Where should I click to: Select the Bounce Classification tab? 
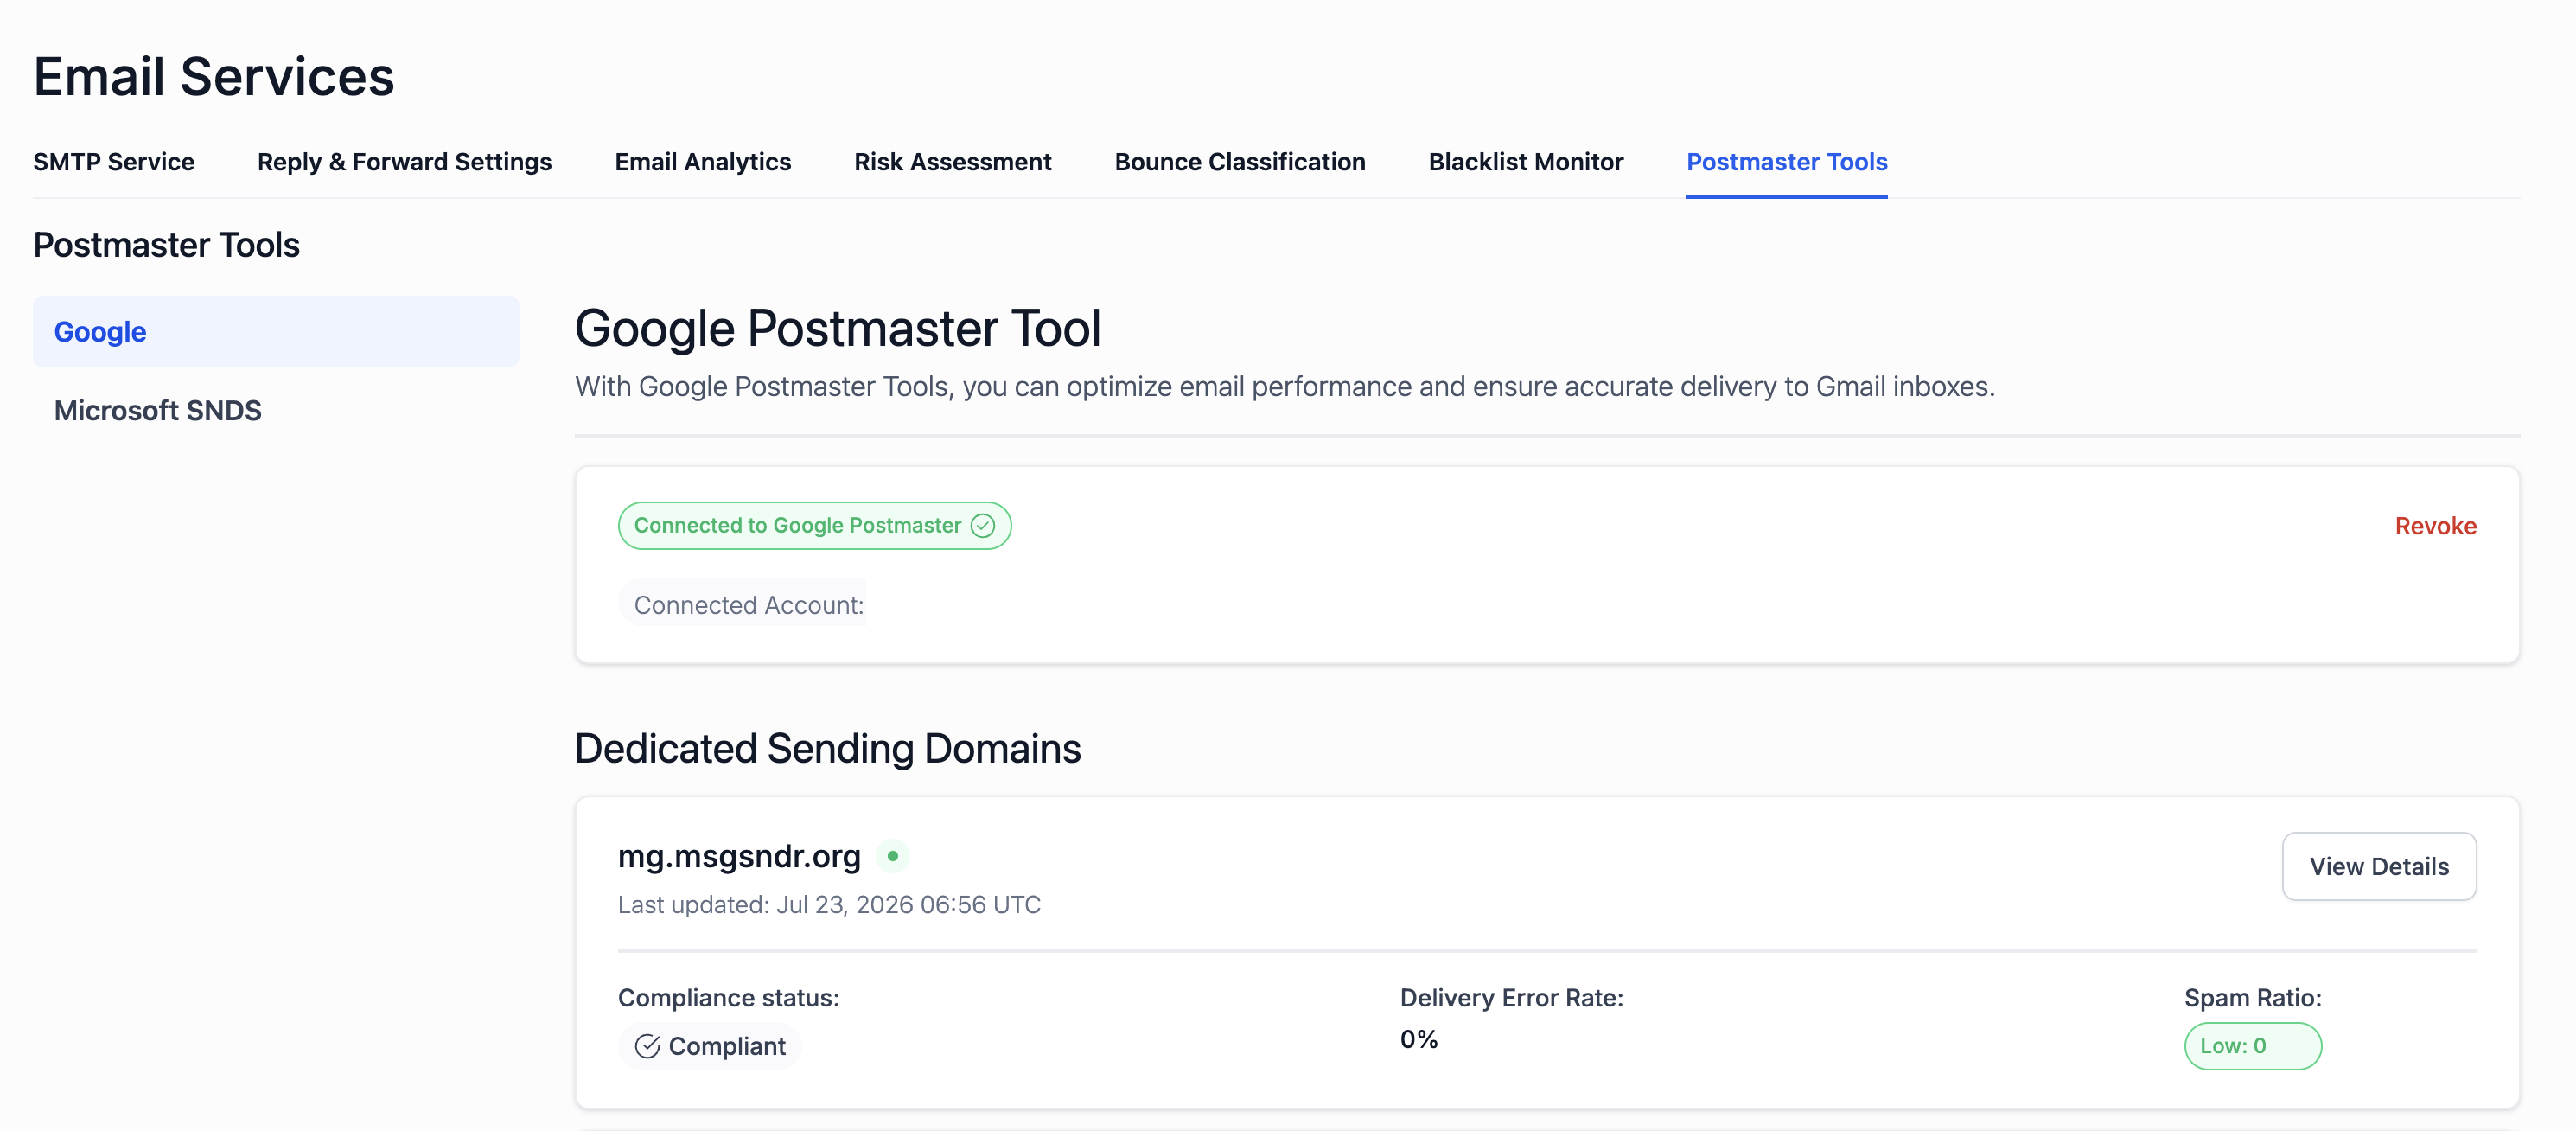tap(1240, 162)
